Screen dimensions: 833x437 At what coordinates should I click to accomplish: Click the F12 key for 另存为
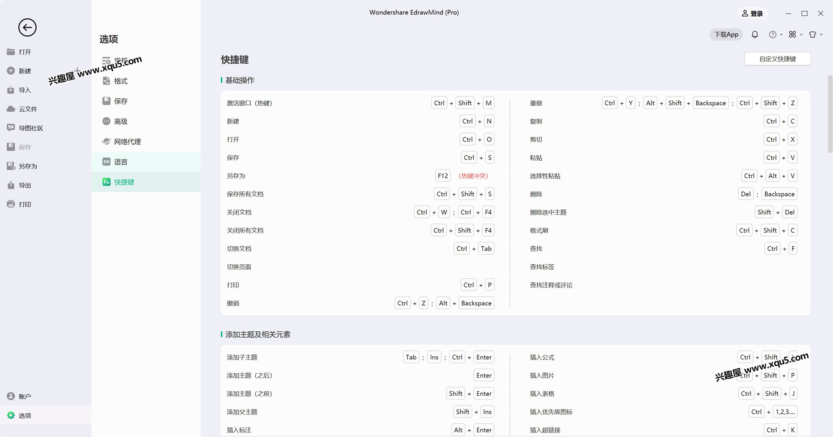tap(443, 176)
